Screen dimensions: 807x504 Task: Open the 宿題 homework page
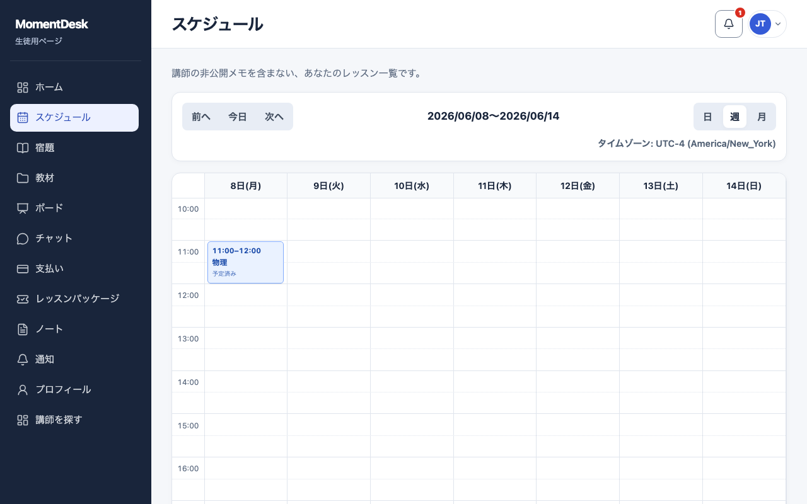(x=74, y=148)
